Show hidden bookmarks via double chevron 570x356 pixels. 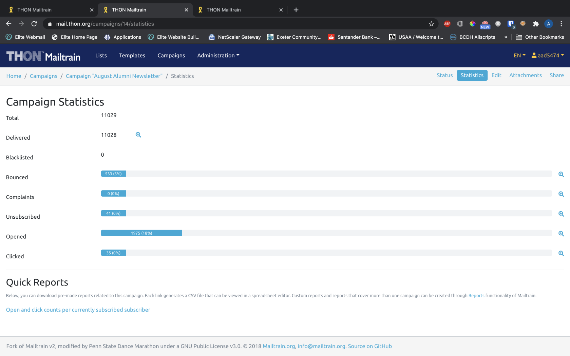click(506, 37)
